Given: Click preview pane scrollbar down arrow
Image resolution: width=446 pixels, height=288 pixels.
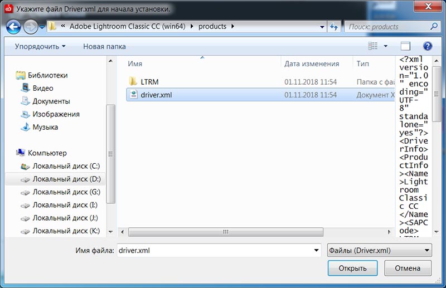Looking at the screenshot, I should pos(437,232).
